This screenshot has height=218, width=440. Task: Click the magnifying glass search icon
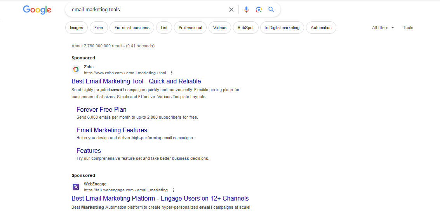(271, 10)
